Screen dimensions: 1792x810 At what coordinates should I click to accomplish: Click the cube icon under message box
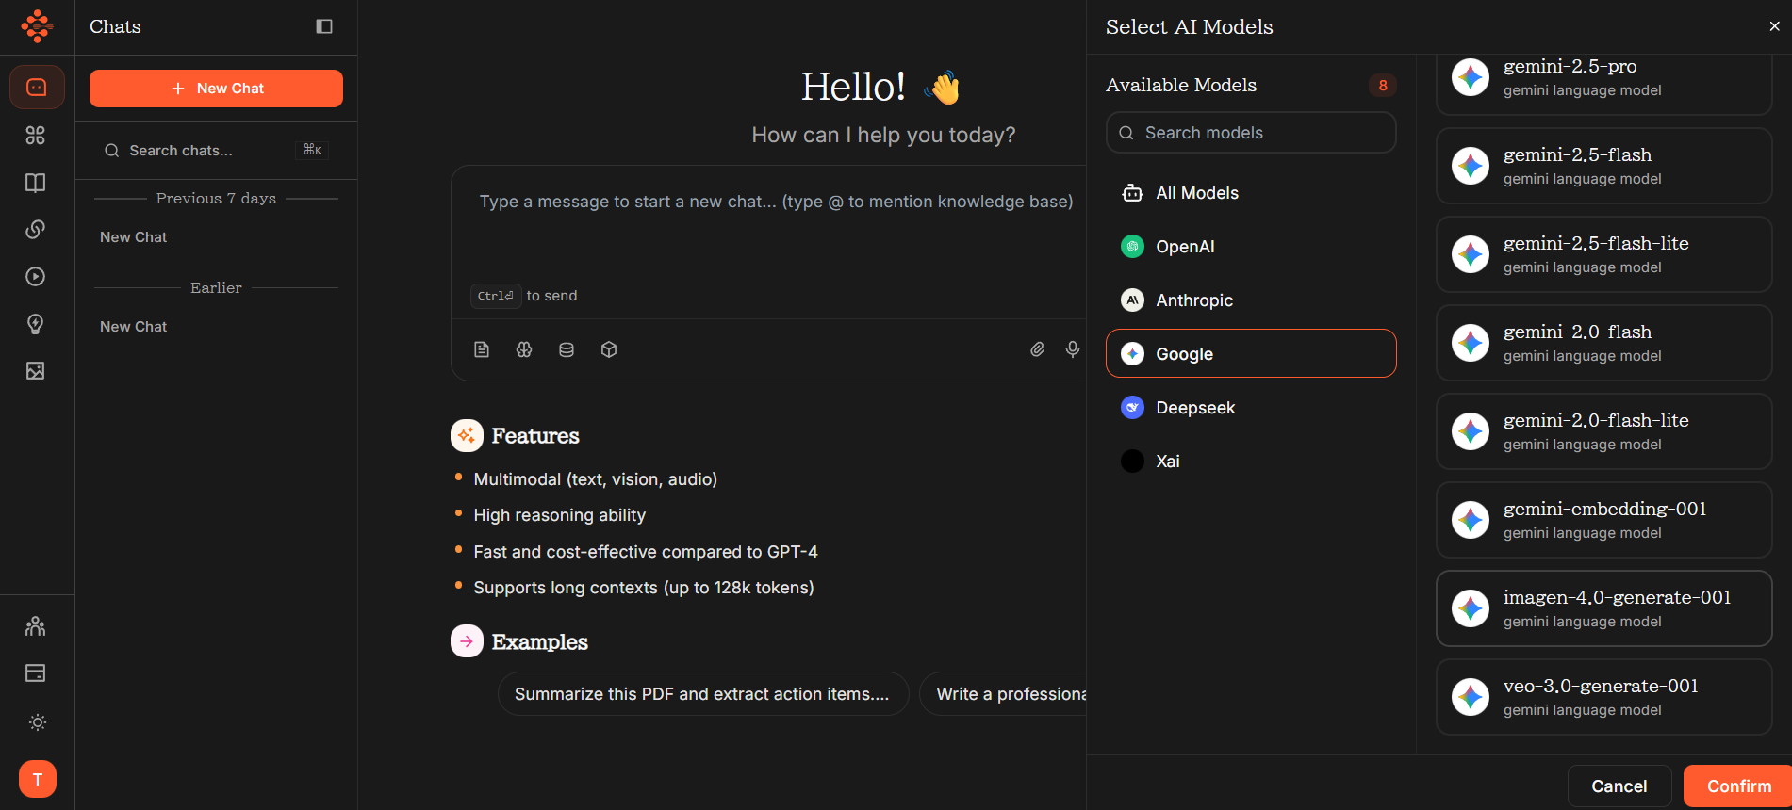(x=609, y=349)
